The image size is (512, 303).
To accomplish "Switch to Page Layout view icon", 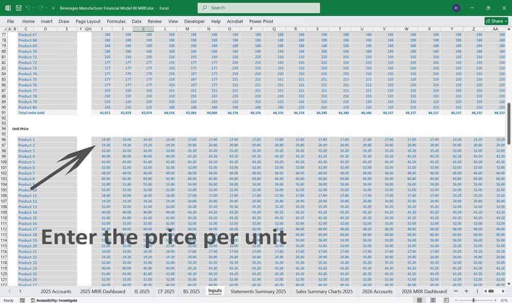I will point(433,300).
